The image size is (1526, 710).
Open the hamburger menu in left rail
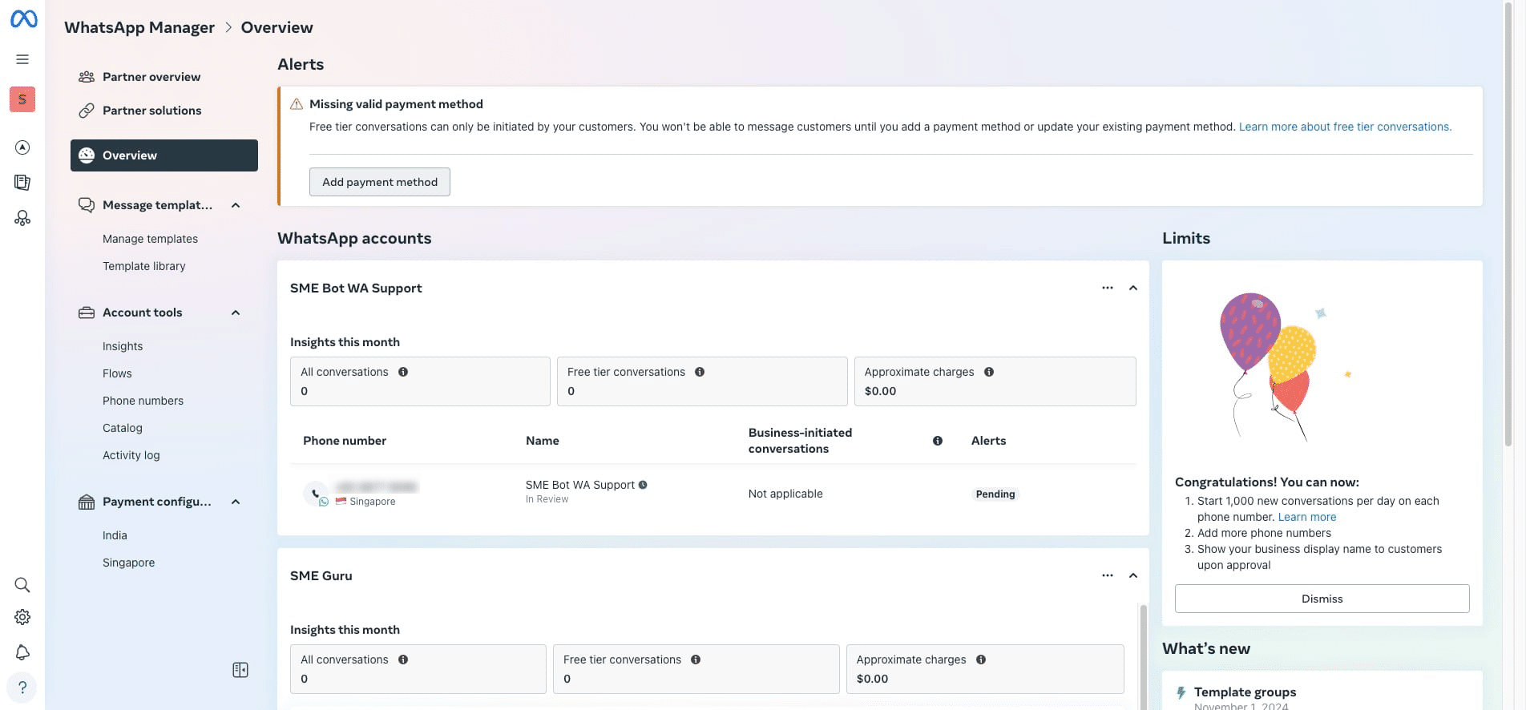[22, 59]
